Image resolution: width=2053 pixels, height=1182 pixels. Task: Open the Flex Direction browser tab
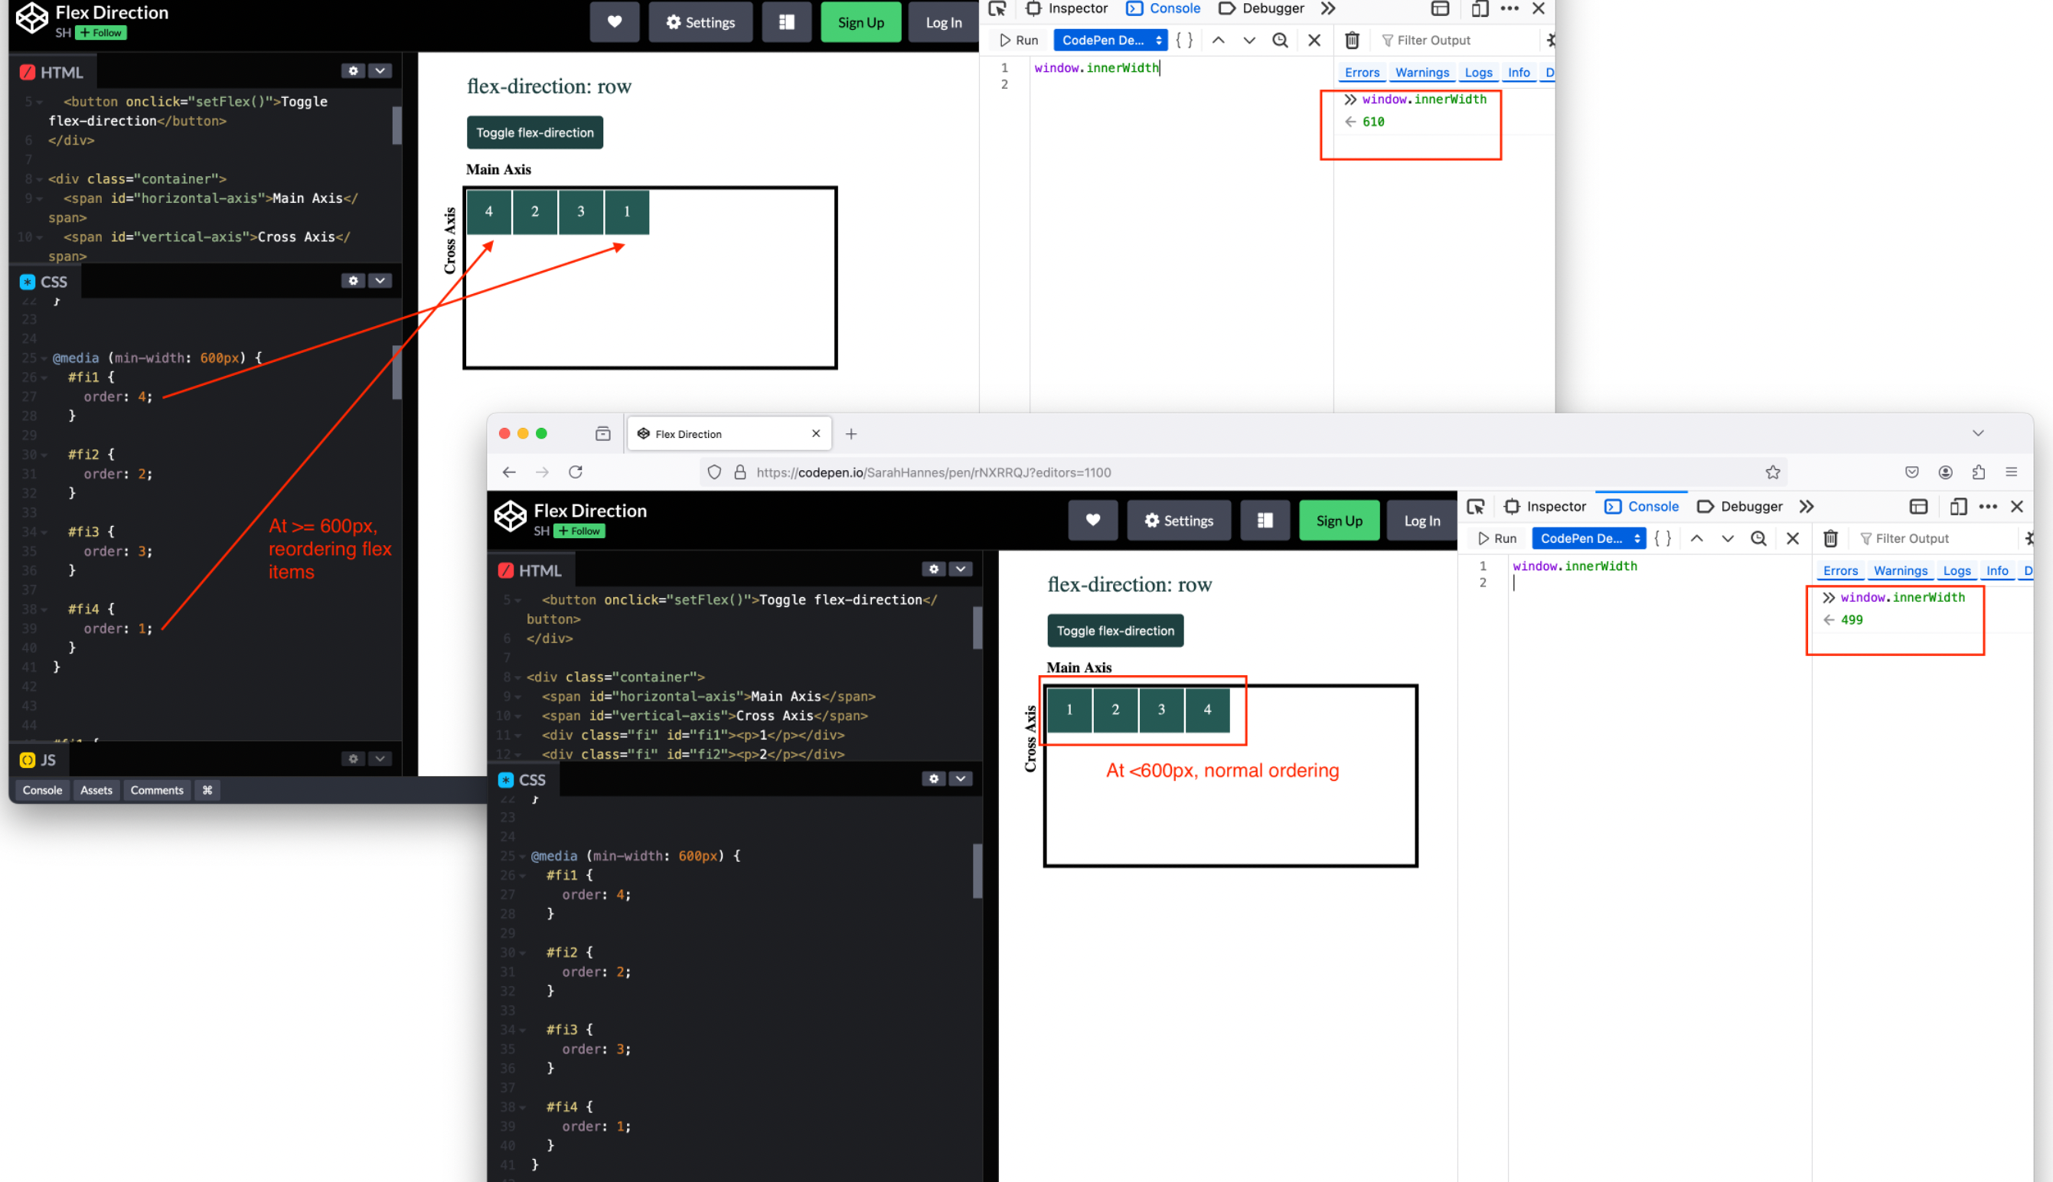729,433
